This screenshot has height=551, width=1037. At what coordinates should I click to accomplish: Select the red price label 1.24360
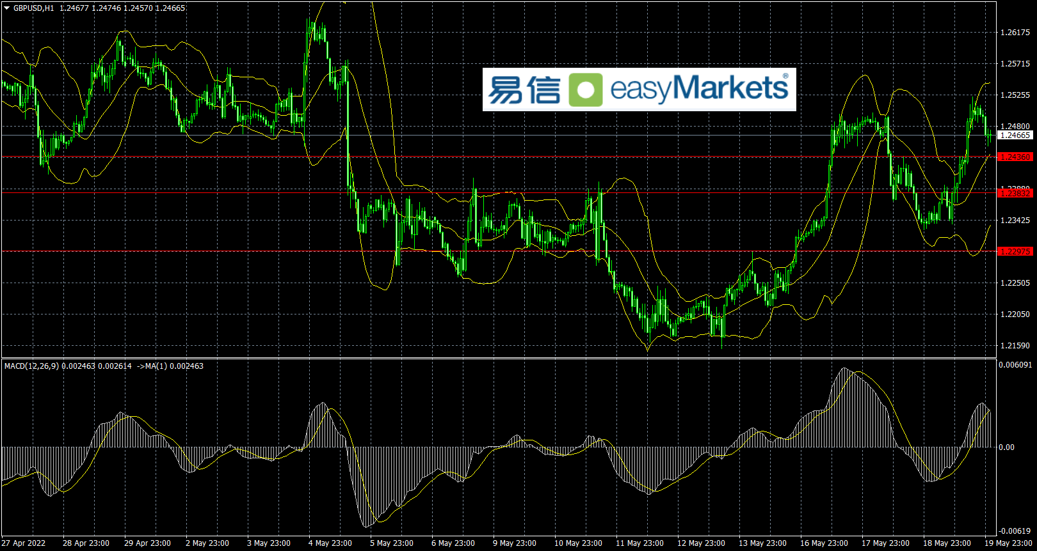coord(1015,157)
